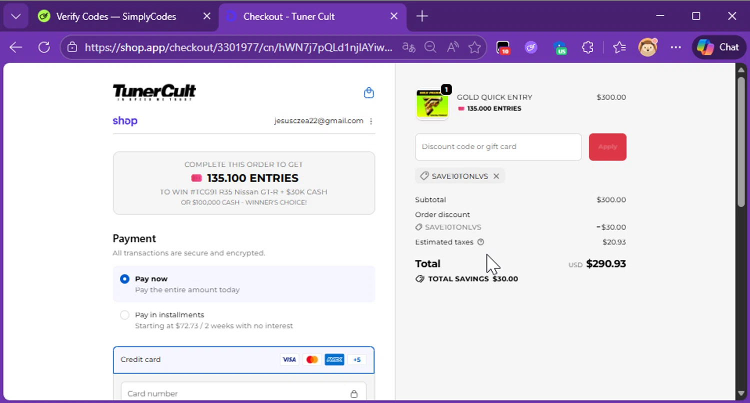Click the scrollbar down arrow
The width and height of the screenshot is (750, 403).
pyautogui.click(x=741, y=393)
